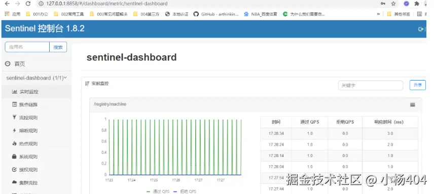Select the 17:28:04 time cell
This screenshot has width=434, height=194.
(276, 167)
